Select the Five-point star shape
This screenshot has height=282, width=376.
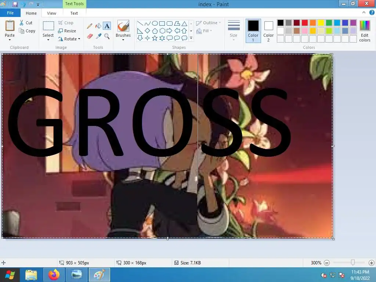[x=155, y=38]
